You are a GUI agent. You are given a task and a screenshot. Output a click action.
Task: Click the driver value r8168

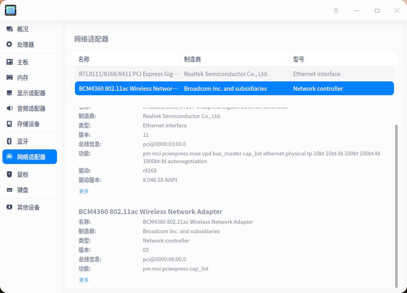click(x=150, y=171)
